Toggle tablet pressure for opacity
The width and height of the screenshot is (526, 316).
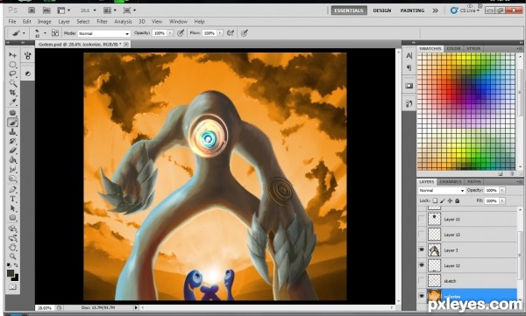click(x=181, y=33)
